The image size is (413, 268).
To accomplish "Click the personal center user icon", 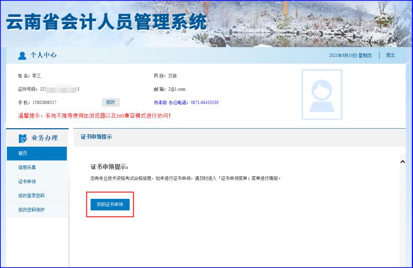I will point(22,55).
